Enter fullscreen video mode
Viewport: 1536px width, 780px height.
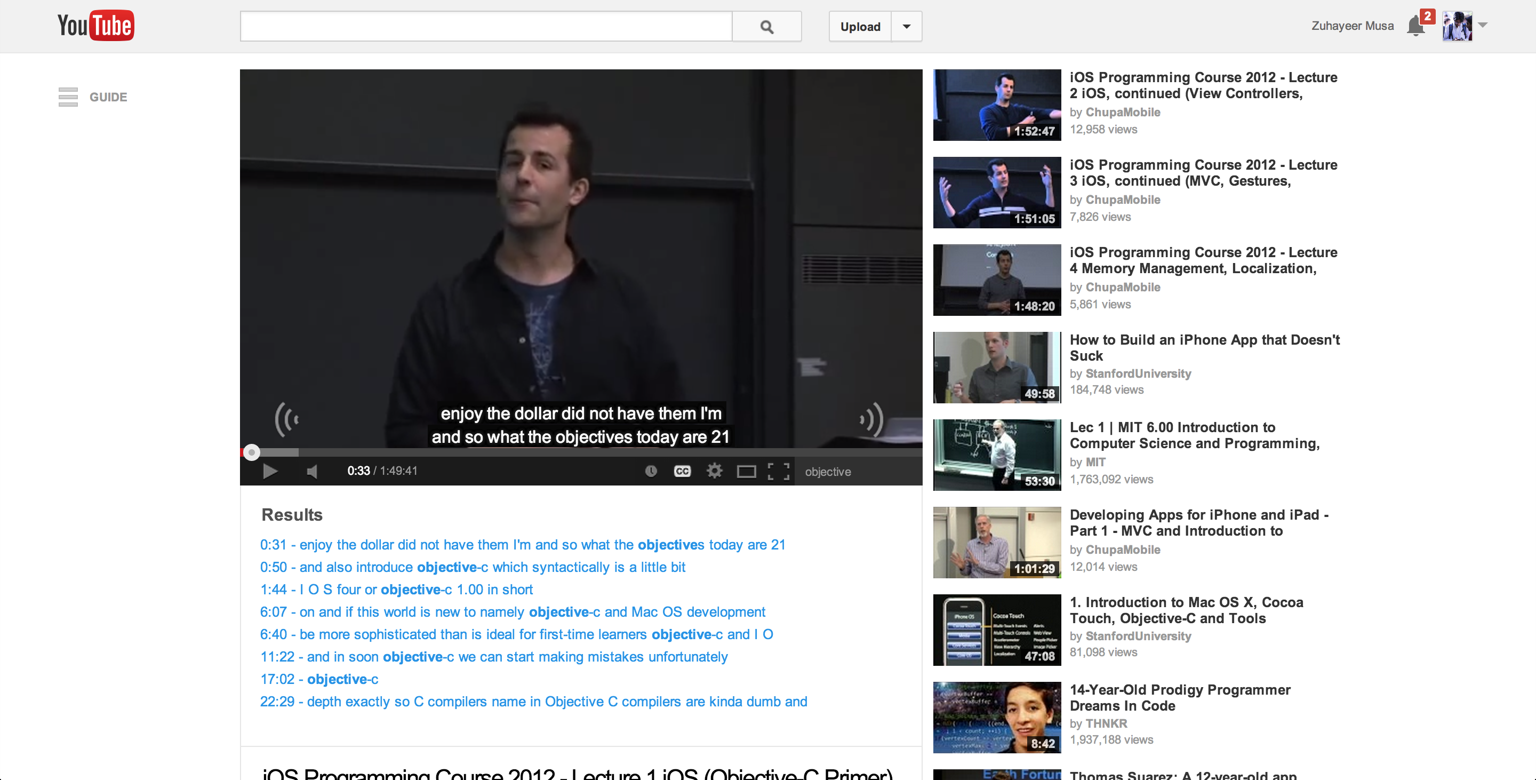tap(778, 471)
